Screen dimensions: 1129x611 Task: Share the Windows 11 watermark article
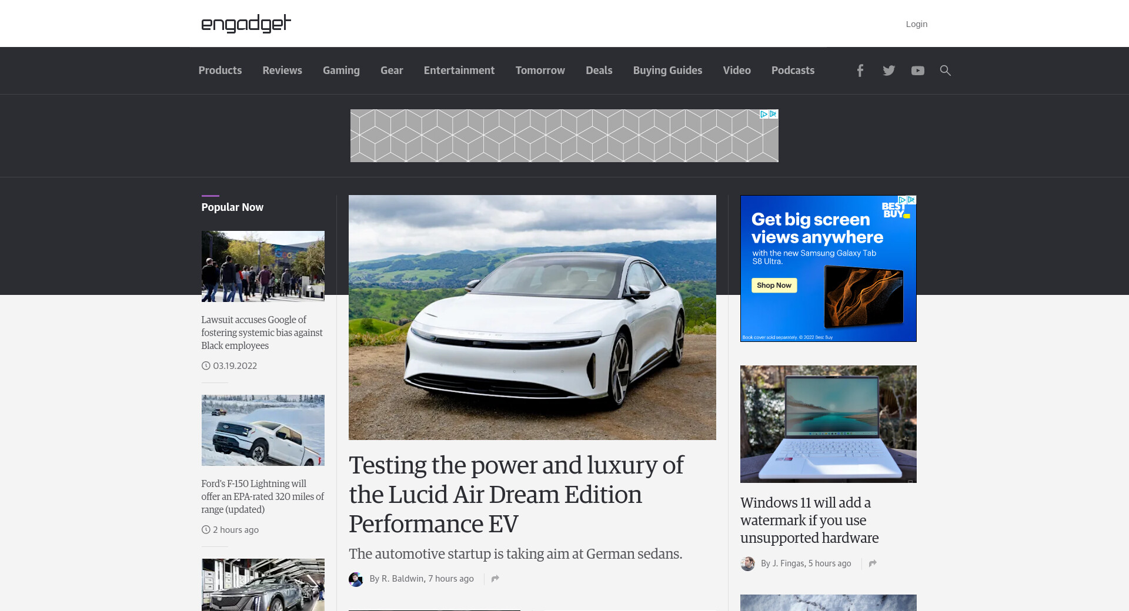click(x=873, y=563)
